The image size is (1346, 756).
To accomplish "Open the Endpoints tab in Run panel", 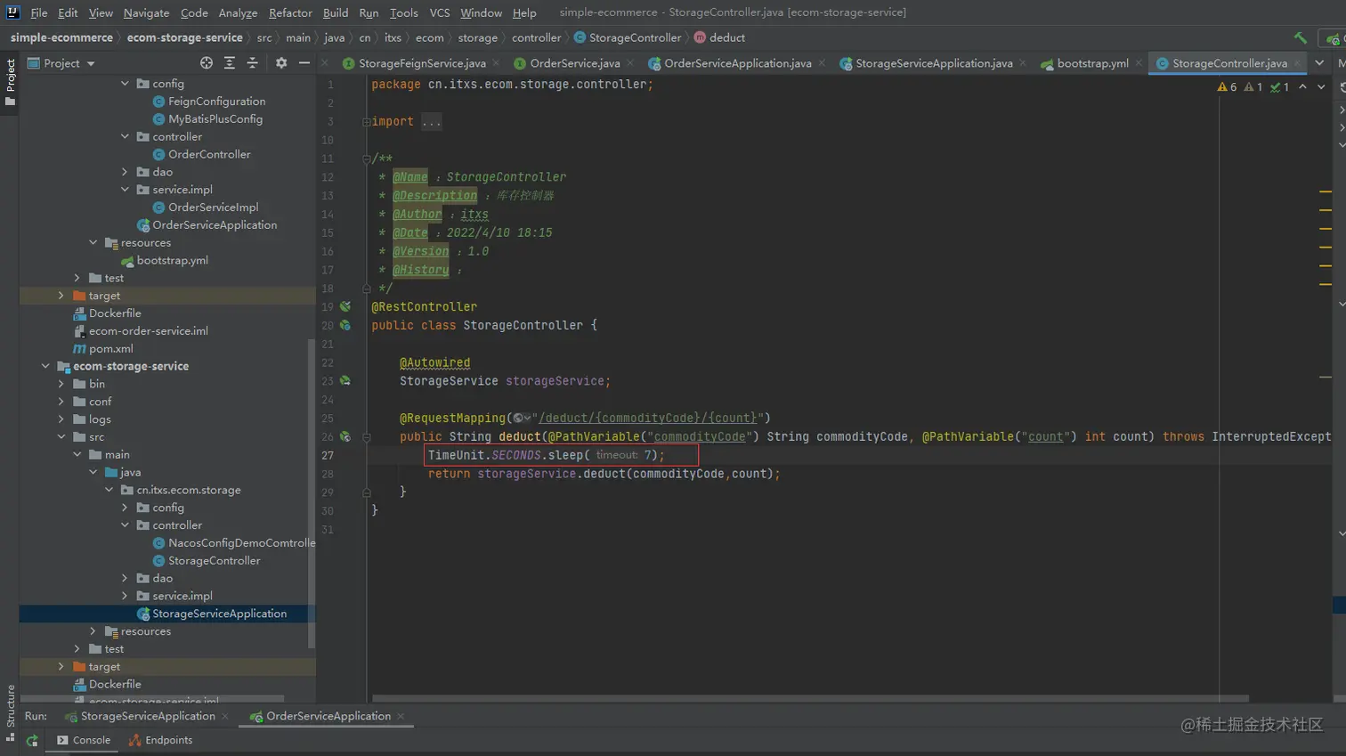I will [168, 740].
